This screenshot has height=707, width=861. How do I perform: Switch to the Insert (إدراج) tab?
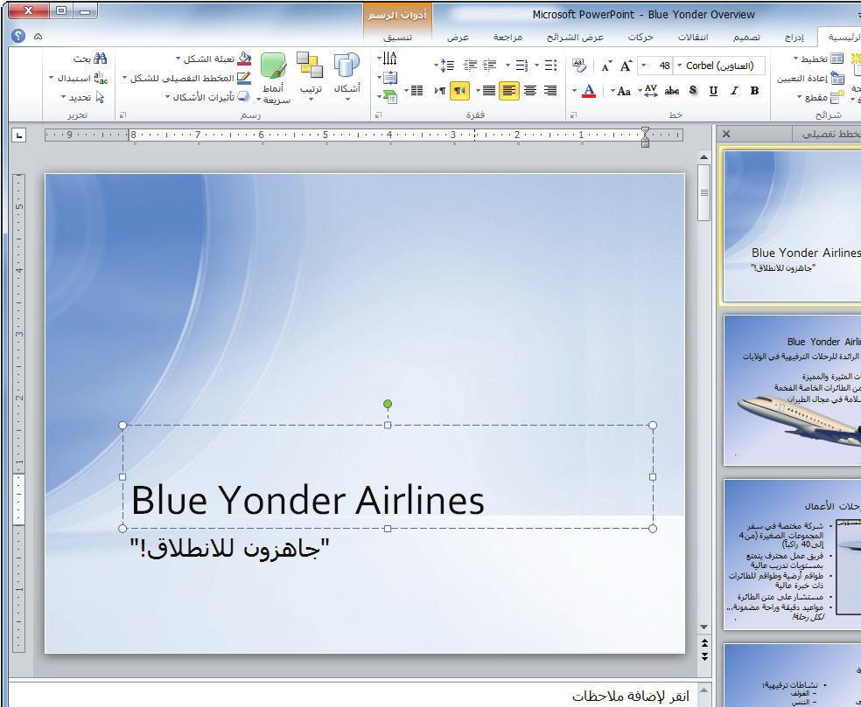coord(794,37)
